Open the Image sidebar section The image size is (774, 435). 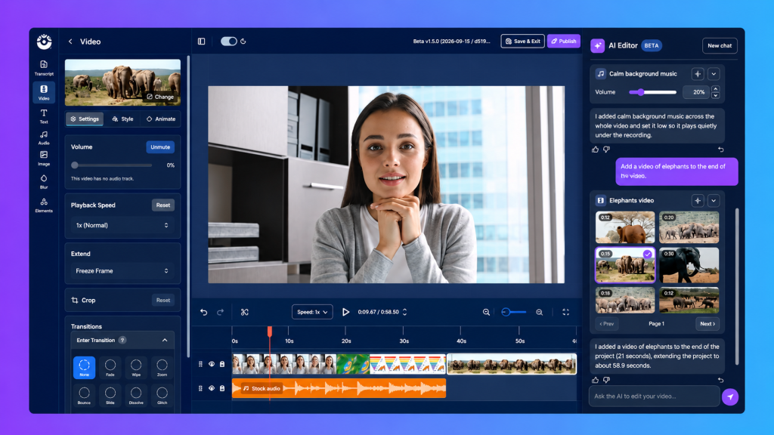pyautogui.click(x=44, y=159)
